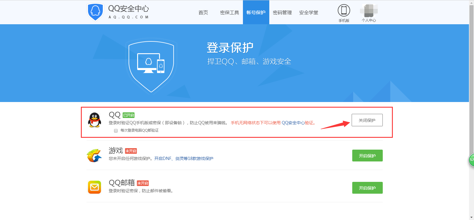Click the QQ邮箱 envelope icon
This screenshot has width=474, height=220.
[95, 187]
